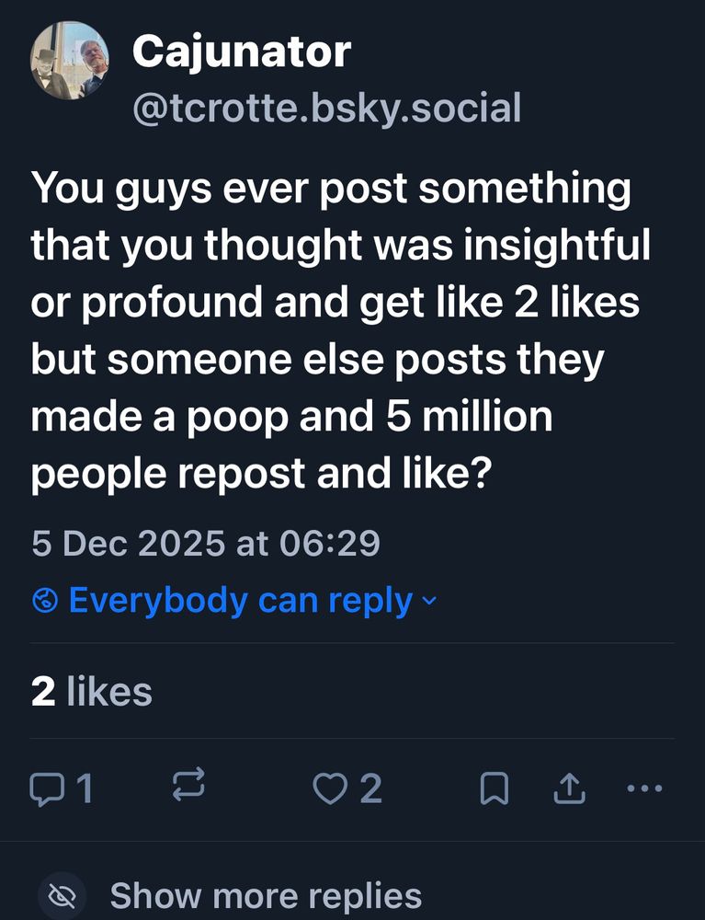The image size is (705, 920).
Task: Tap the crossed-out eye hidden replies icon
Action: pyautogui.click(x=63, y=896)
